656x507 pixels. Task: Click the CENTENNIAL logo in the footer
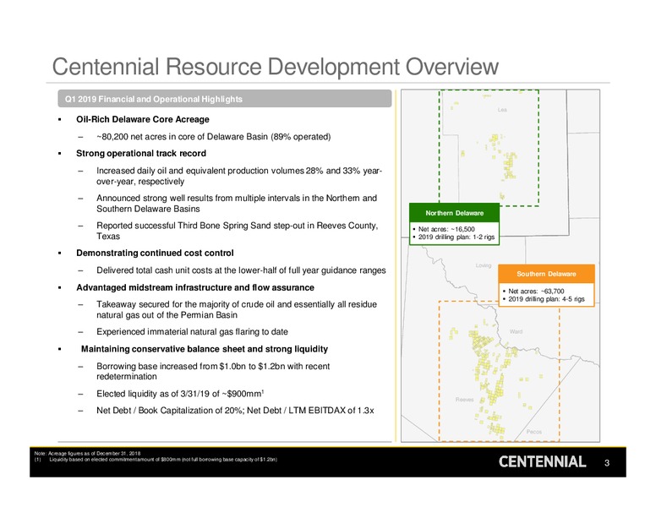coord(542,462)
